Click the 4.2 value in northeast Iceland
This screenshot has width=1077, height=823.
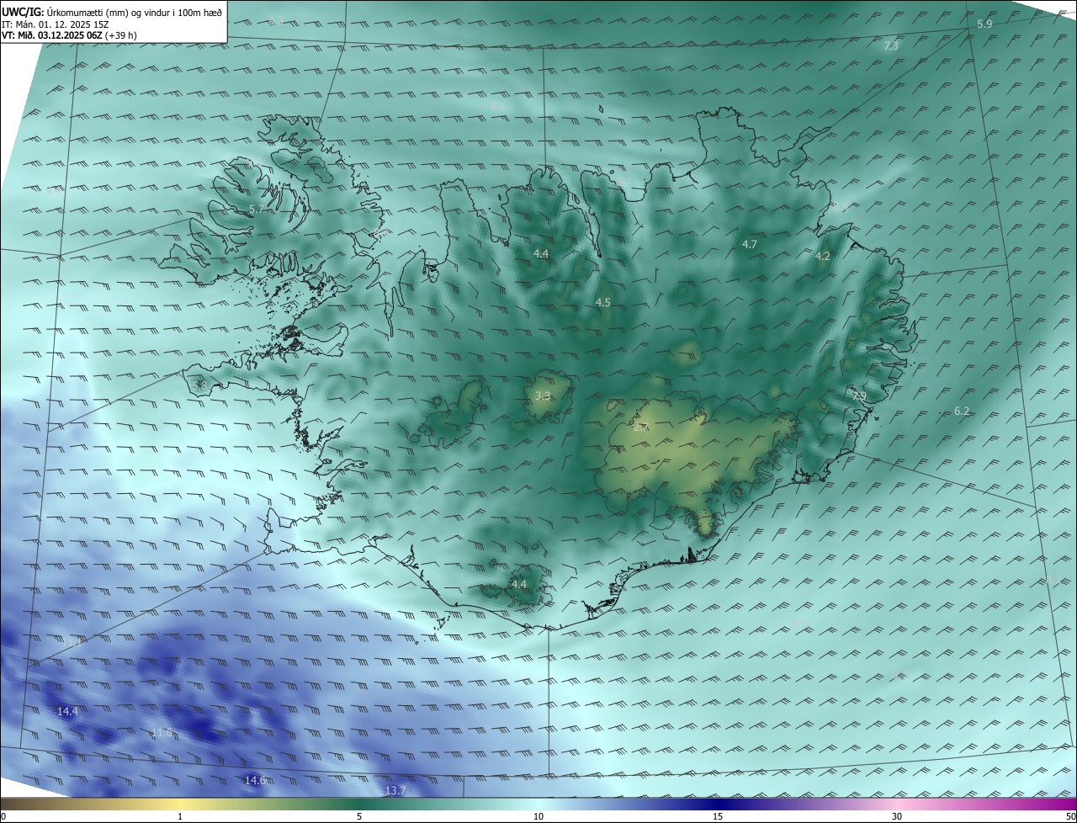823,257
